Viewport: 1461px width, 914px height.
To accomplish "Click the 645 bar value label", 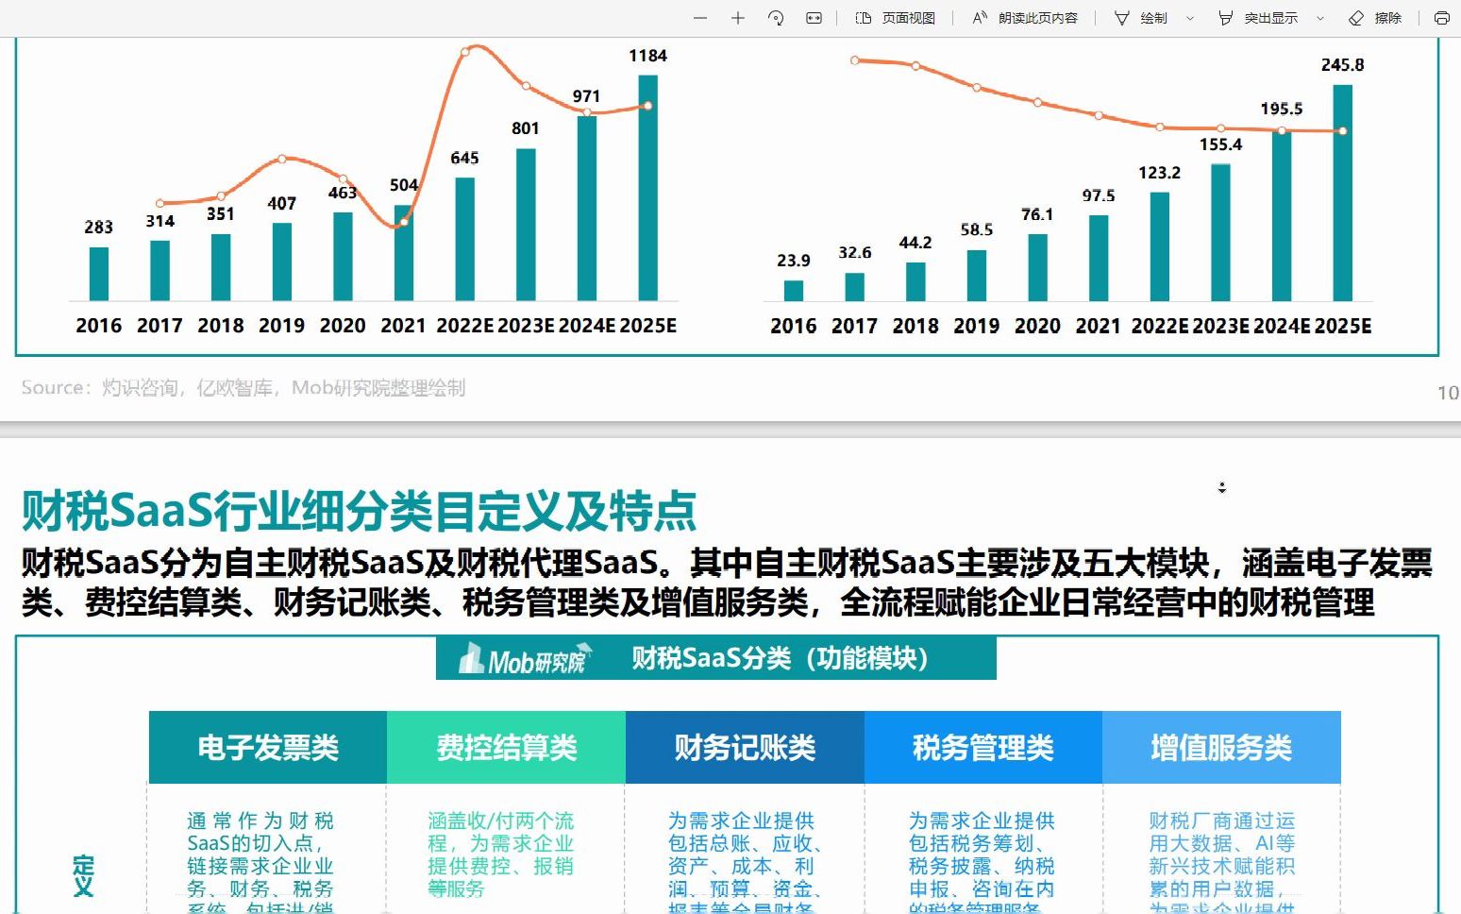I will coord(464,158).
